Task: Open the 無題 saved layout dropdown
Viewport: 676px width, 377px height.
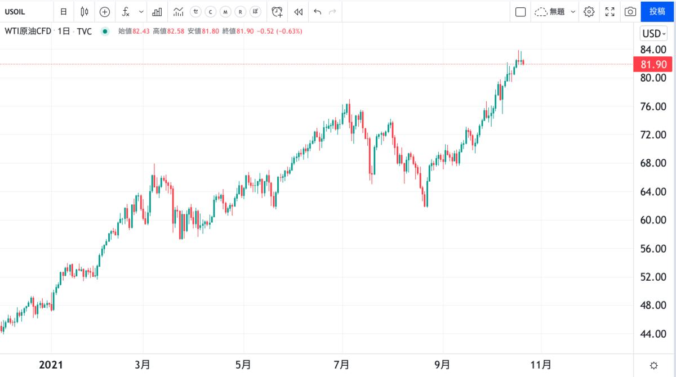Action: tap(555, 11)
